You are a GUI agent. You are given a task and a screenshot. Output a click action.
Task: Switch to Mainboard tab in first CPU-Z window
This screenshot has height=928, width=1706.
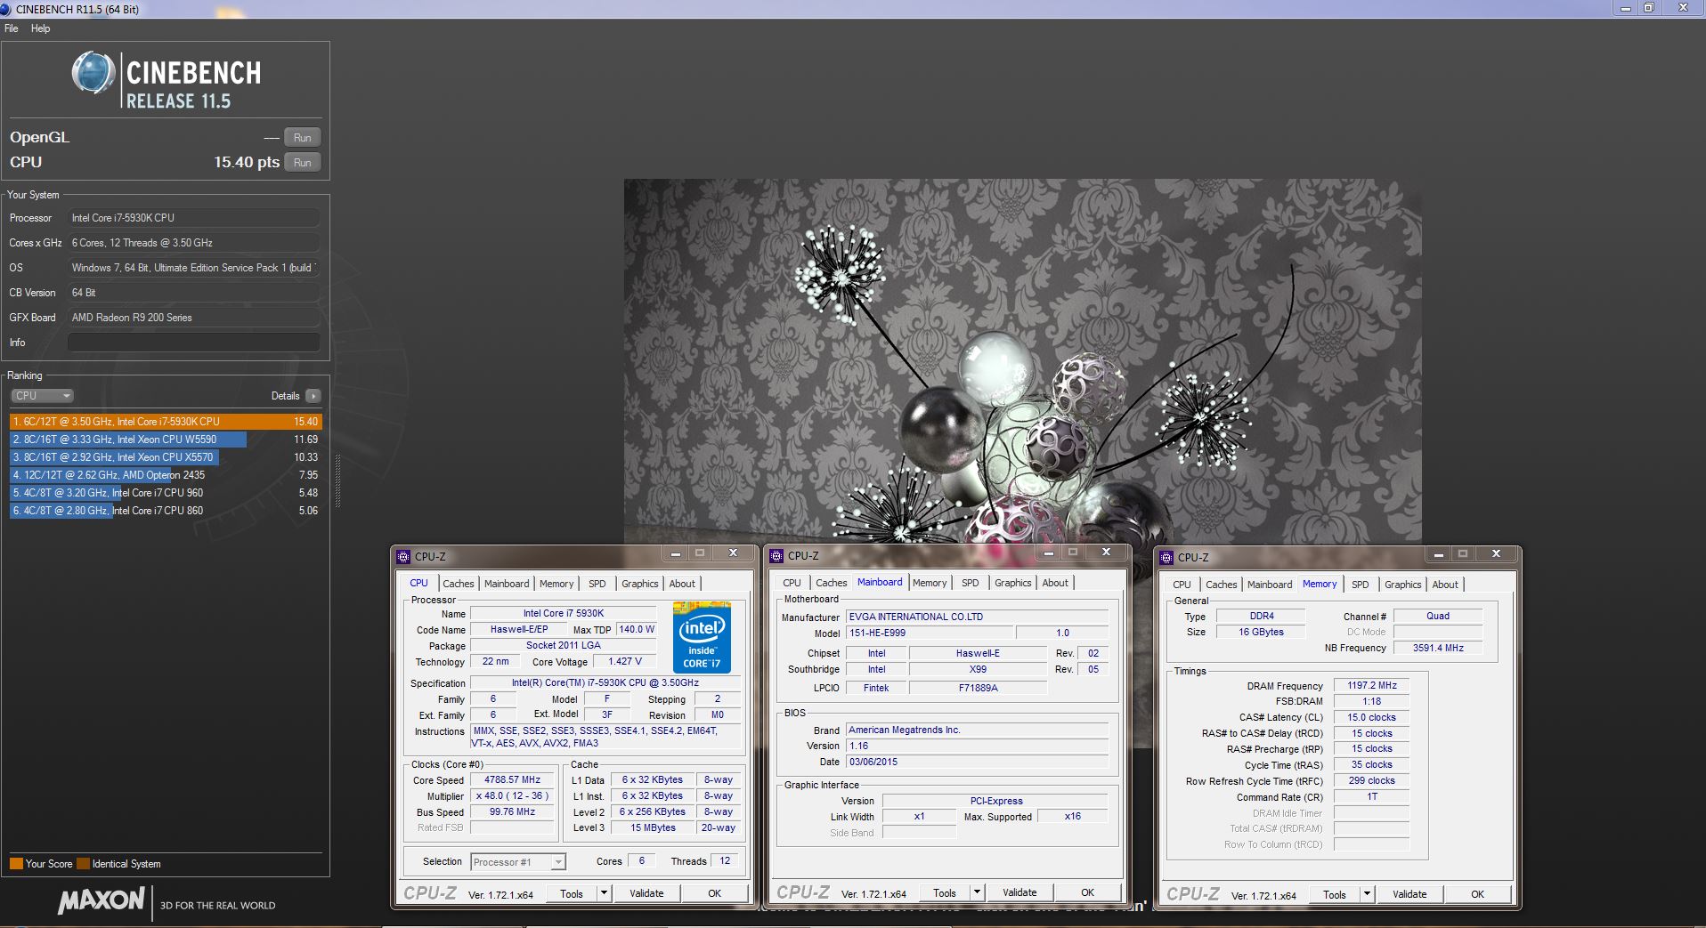click(507, 584)
